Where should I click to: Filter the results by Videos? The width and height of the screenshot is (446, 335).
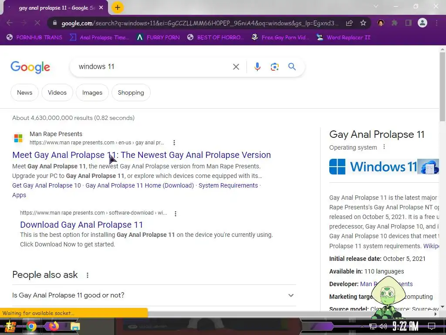(57, 92)
